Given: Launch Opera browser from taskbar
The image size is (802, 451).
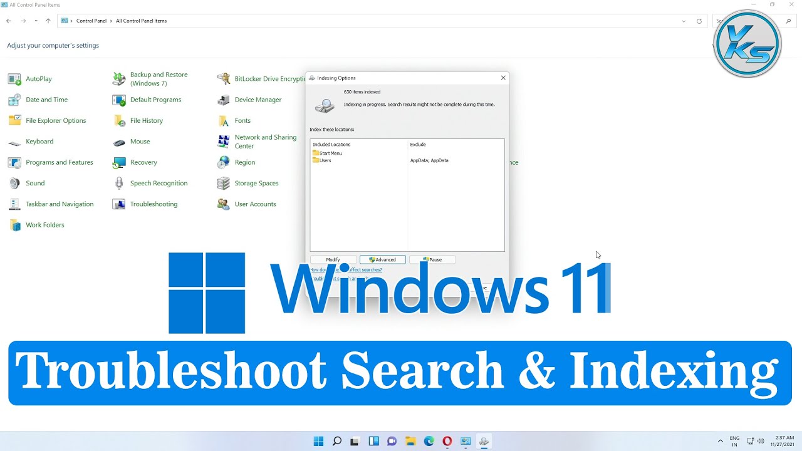Looking at the screenshot, I should (x=447, y=441).
